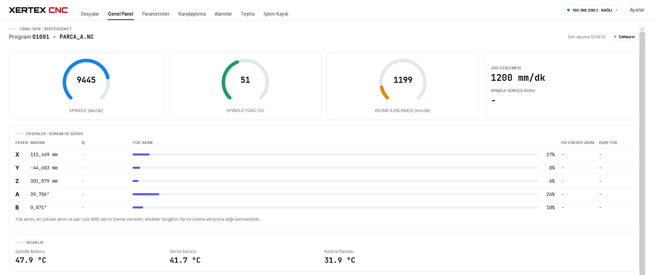This screenshot has width=654, height=275.
Task: Open Ayarlar settings
Action: pos(637,10)
